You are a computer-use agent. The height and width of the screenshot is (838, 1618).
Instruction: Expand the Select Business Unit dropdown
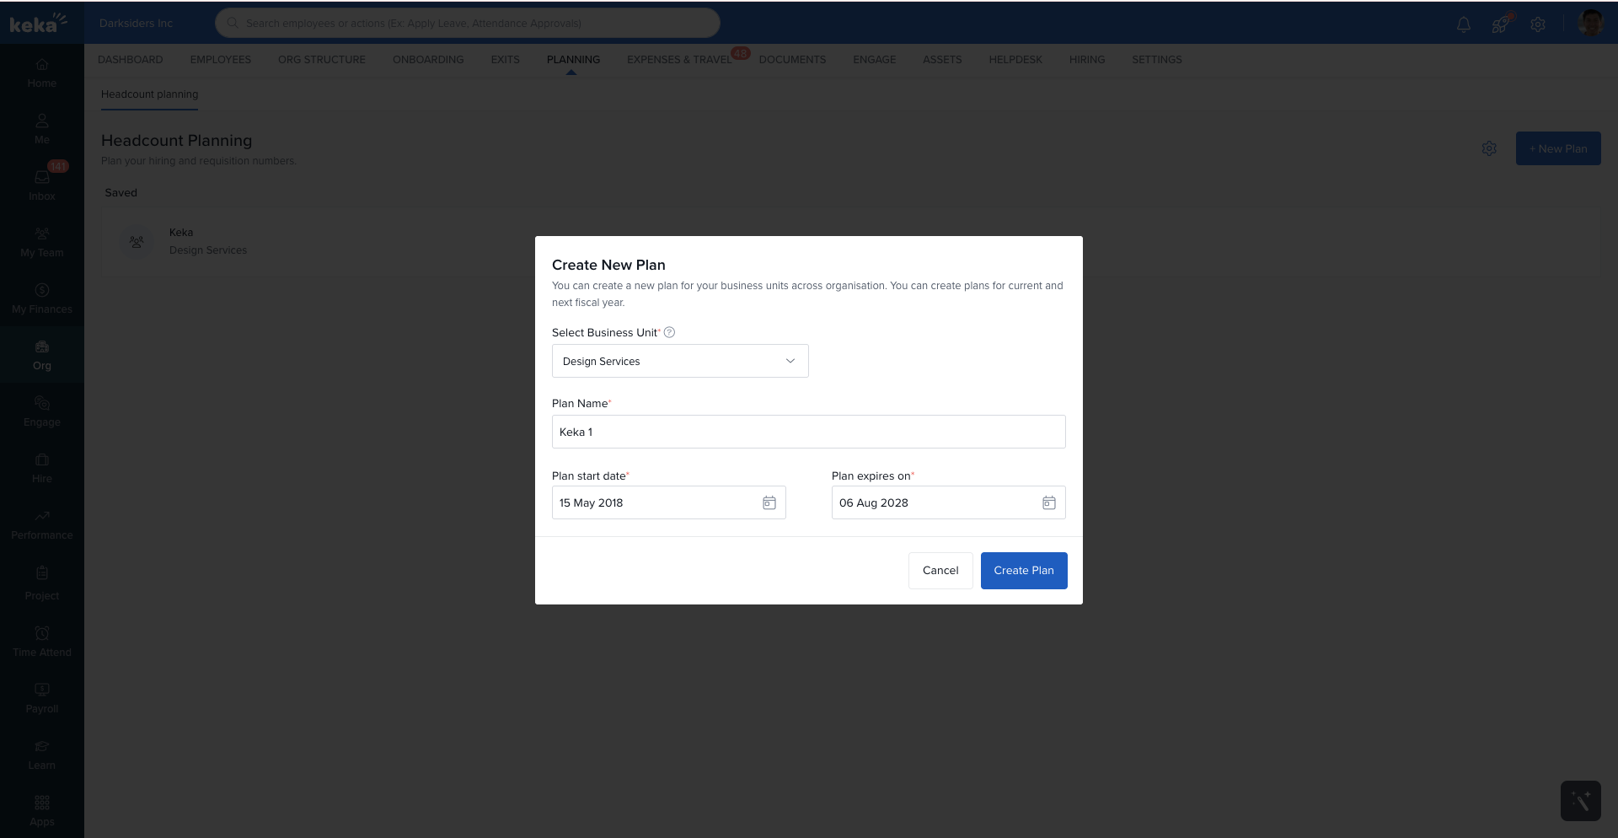point(679,361)
